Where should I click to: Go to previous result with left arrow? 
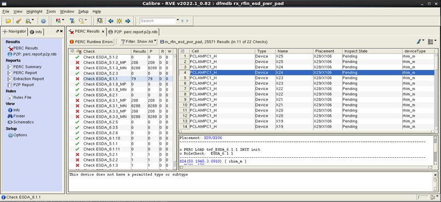pos(111,21)
